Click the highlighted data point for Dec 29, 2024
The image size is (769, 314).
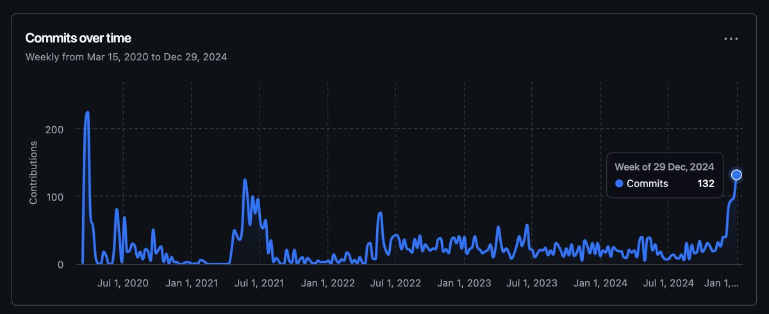(736, 174)
